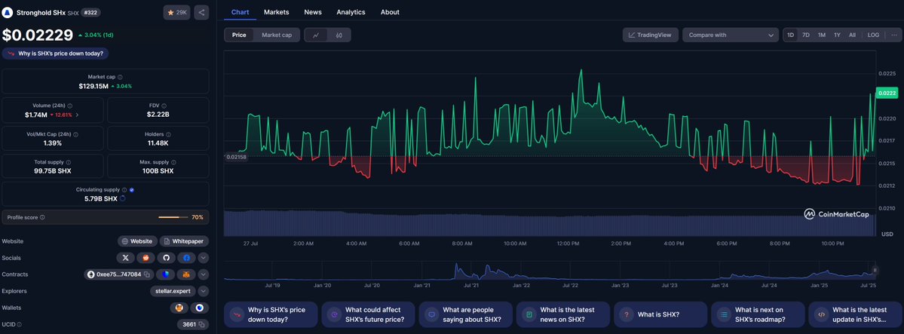Click the #322 rank badge
This screenshot has width=904, height=334.
pyautogui.click(x=90, y=12)
